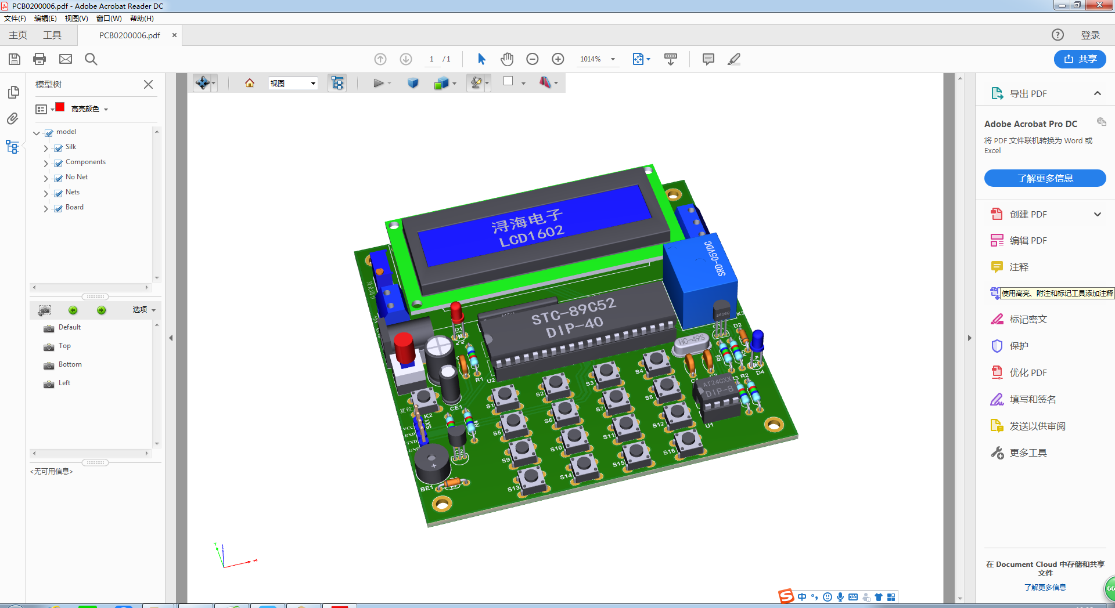Image resolution: width=1115 pixels, height=608 pixels.
Task: Open the 视图(V) menu
Action: coord(76,19)
